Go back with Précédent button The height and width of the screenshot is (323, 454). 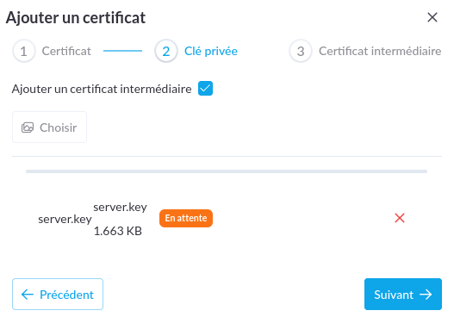[58, 294]
